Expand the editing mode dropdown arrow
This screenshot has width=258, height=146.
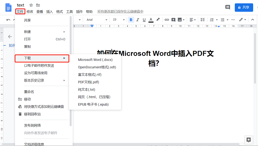[245, 20]
